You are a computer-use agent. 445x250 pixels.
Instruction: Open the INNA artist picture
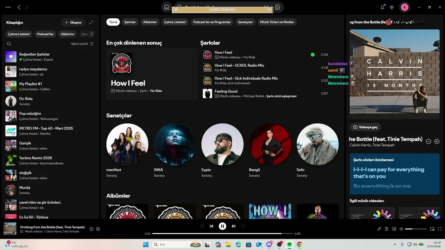pos(175,144)
